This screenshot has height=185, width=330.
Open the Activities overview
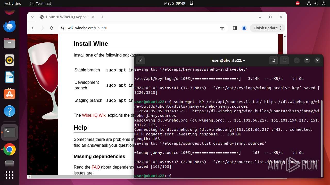[13, 3]
